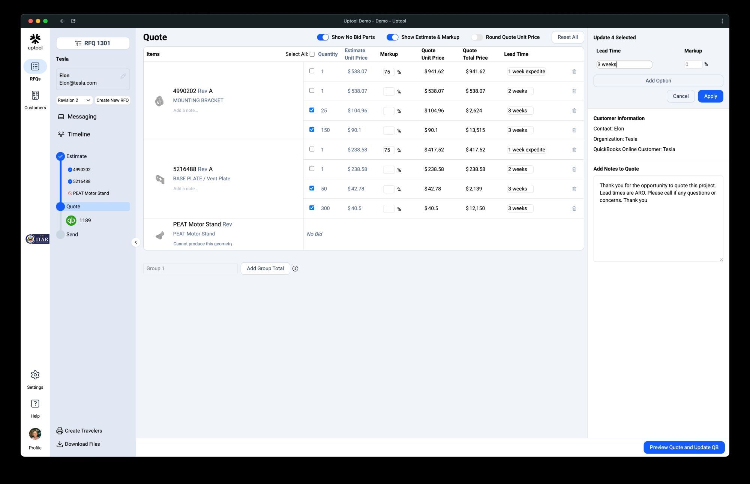Delete the 4990202 $538.07 two-week row
Viewport: 750px width, 484px height.
tap(574, 91)
